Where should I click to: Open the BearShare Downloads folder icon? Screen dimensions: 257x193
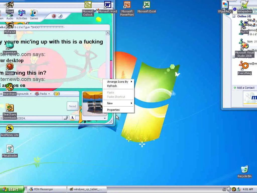10,112
